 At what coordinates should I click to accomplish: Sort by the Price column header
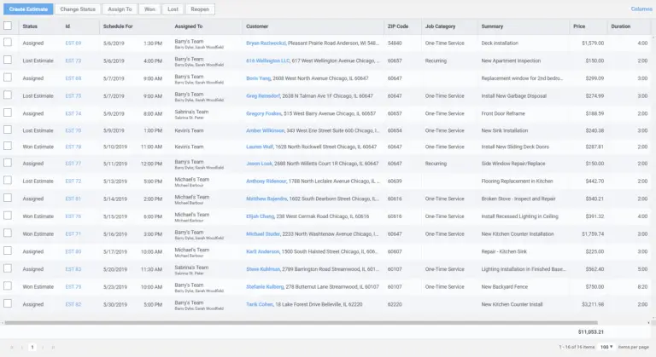(579, 26)
